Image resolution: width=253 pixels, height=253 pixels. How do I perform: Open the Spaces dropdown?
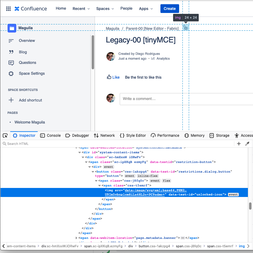(x=105, y=9)
